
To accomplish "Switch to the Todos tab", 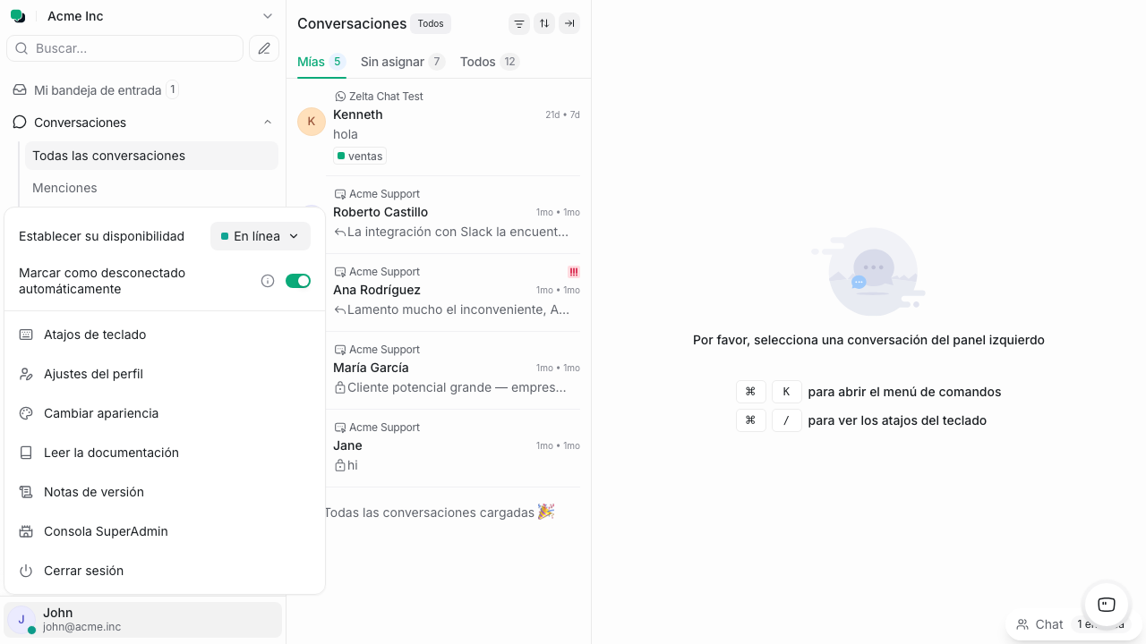I will 477,62.
